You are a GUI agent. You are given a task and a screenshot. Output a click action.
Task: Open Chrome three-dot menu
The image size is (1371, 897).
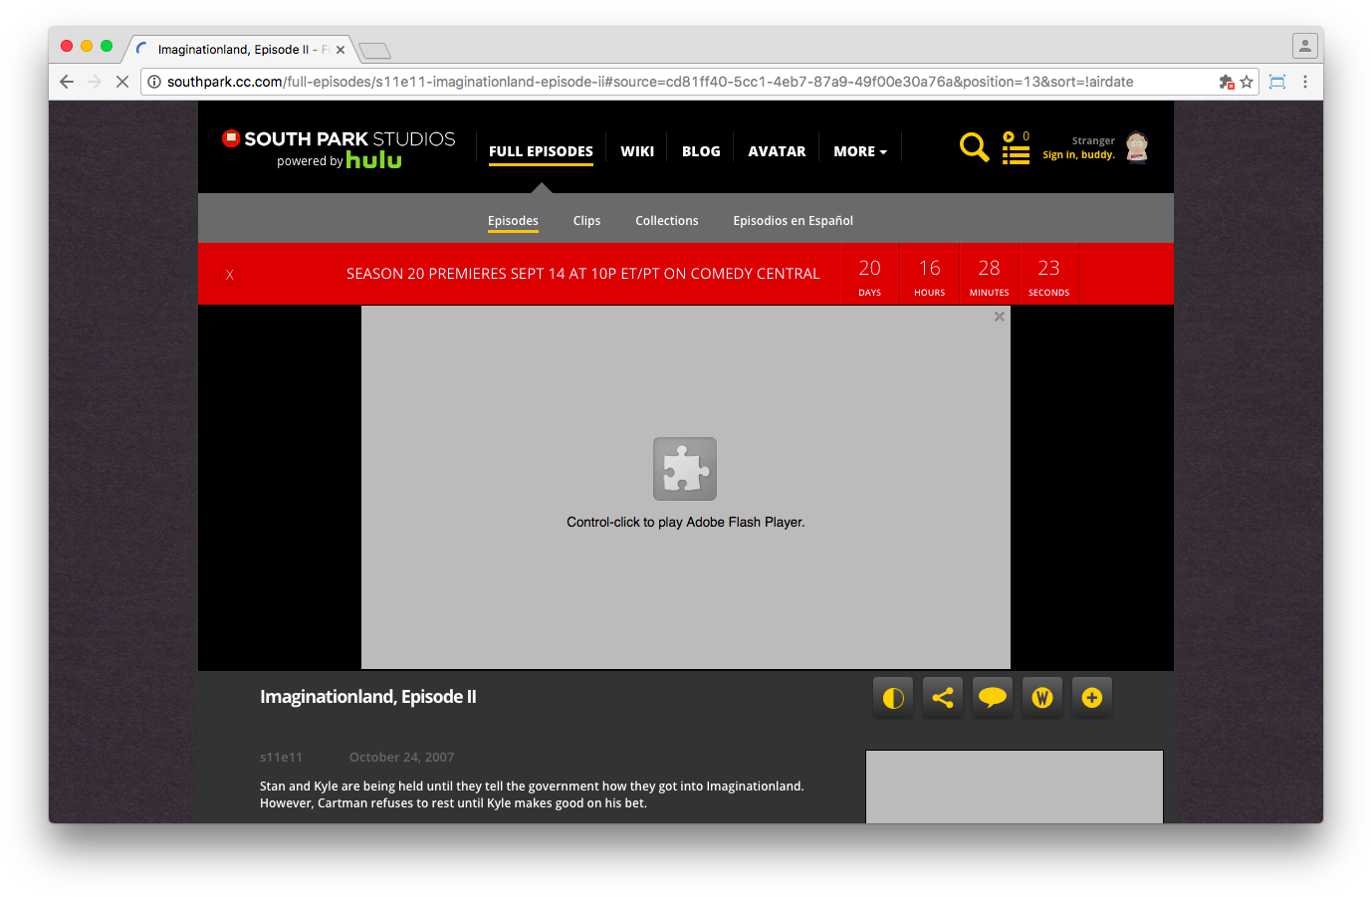pyautogui.click(x=1305, y=82)
